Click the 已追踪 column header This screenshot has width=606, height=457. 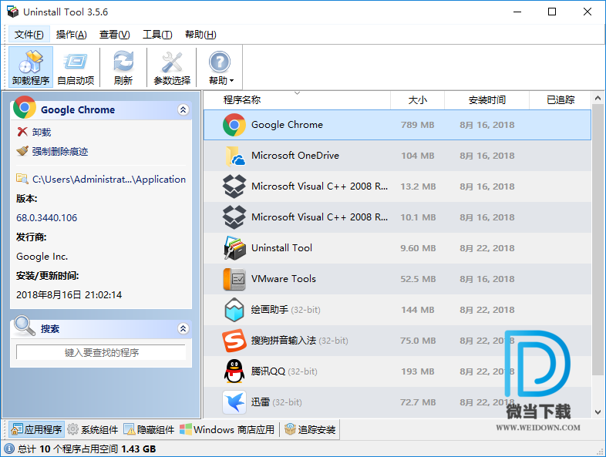(x=560, y=100)
